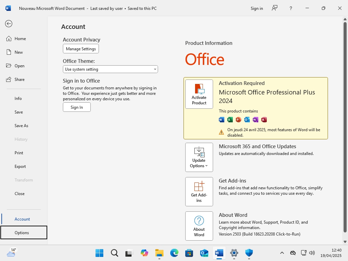Click the Activate Product icon button

199,94
